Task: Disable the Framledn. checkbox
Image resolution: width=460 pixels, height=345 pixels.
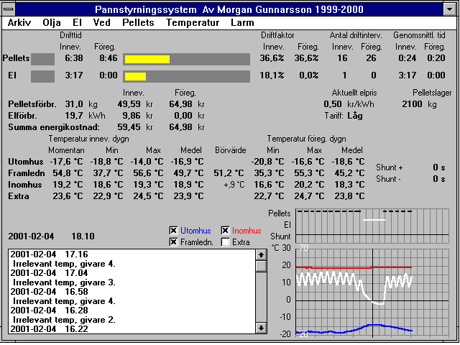Action: point(173,243)
